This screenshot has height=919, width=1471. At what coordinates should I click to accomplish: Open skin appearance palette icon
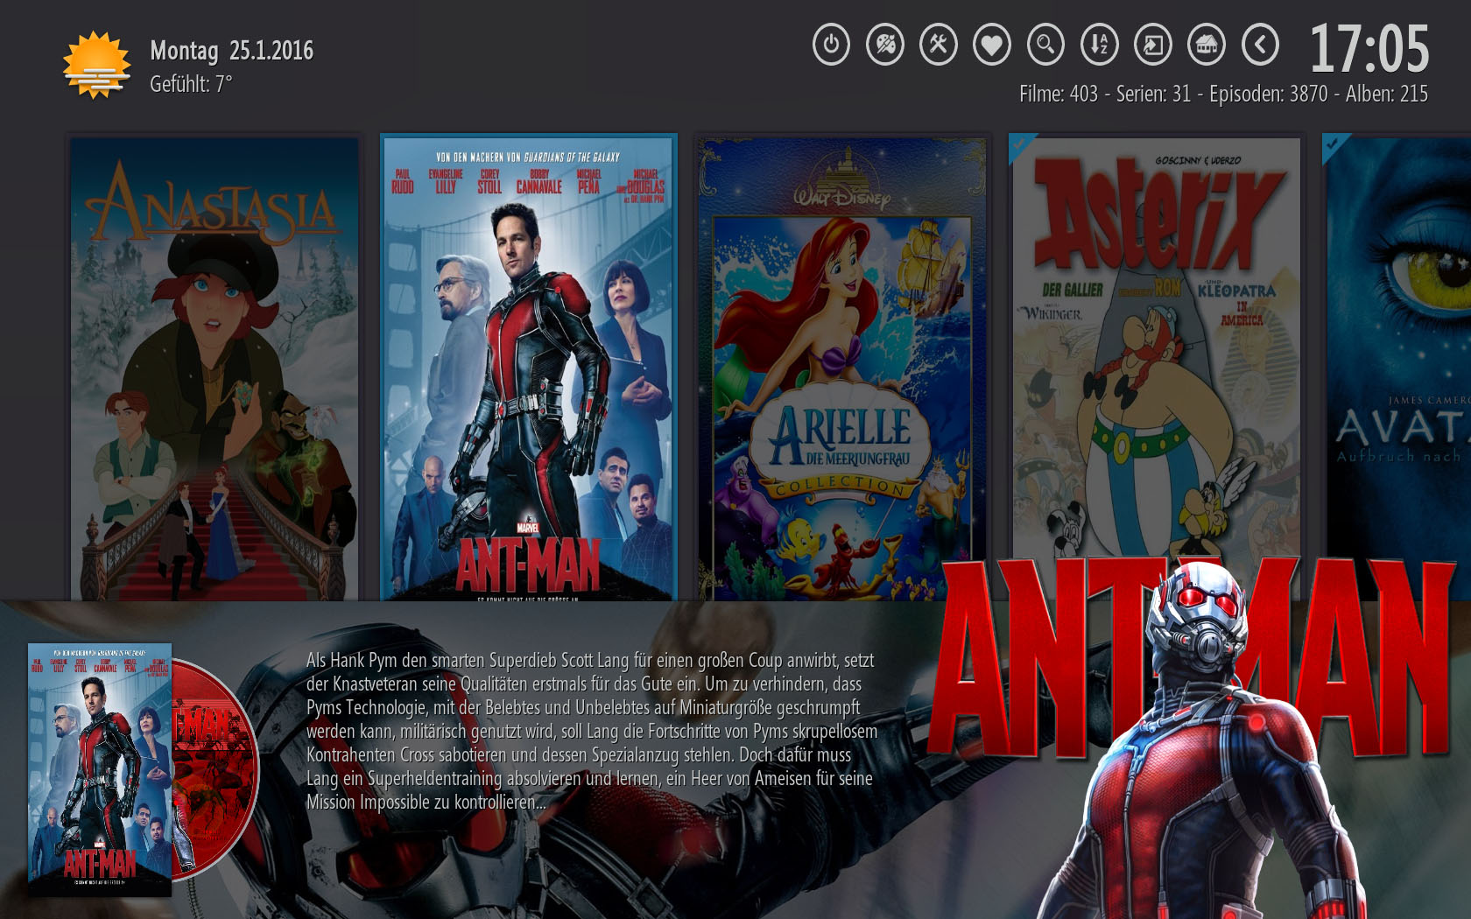coord(885,45)
